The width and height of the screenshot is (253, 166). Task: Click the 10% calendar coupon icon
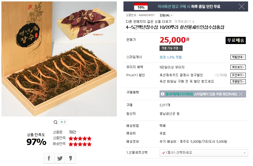141,7
